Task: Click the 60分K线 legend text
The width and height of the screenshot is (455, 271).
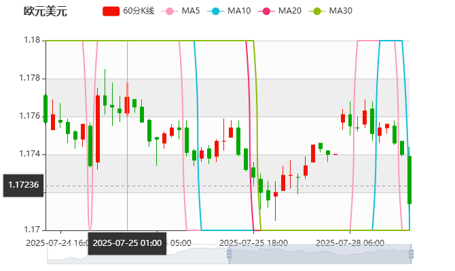Action: pos(139,11)
